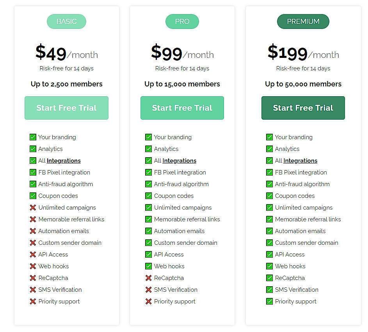Click Start Free Trial on the Premium plan
Viewport: 368px width, 332px height.
303,108
